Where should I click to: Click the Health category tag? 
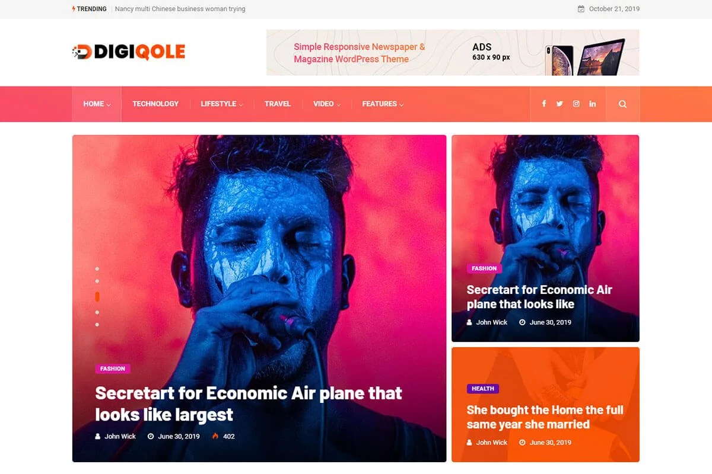point(483,389)
